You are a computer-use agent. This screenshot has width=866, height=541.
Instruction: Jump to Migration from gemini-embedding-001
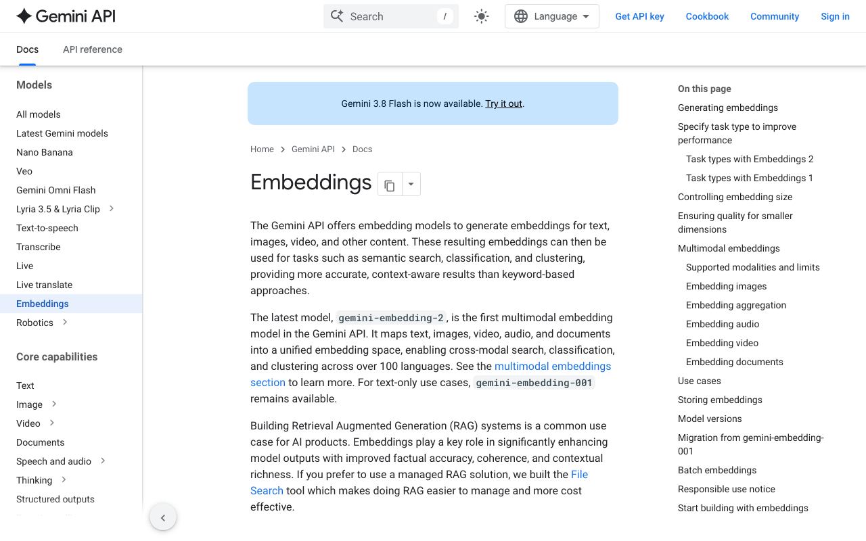pyautogui.click(x=751, y=444)
